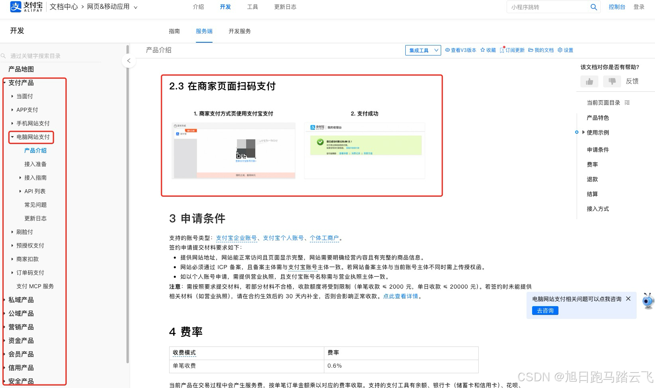Image resolution: width=655 pixels, height=388 pixels.
Task: Expand API 列表 tree item
Action: tap(20, 191)
